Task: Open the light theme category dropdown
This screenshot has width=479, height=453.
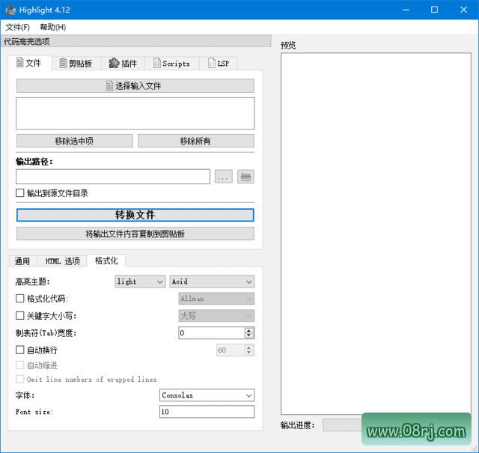Action: pyautogui.click(x=140, y=282)
